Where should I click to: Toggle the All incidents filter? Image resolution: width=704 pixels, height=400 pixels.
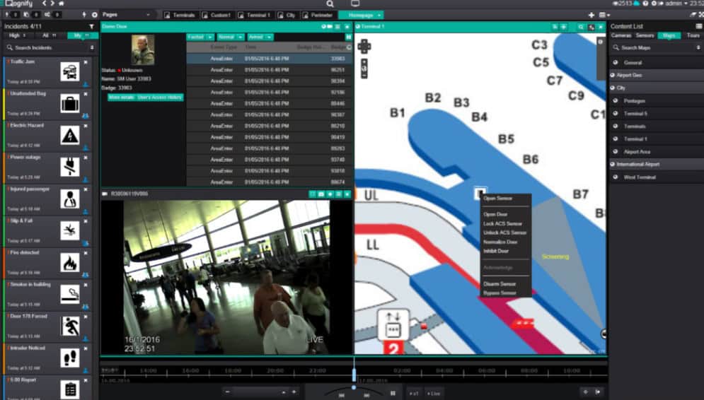pos(48,35)
